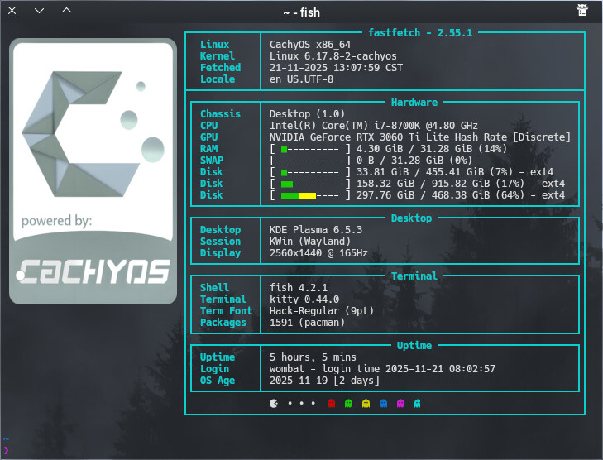Click the magenta ghost icon
The height and width of the screenshot is (460, 603).
[x=400, y=404]
